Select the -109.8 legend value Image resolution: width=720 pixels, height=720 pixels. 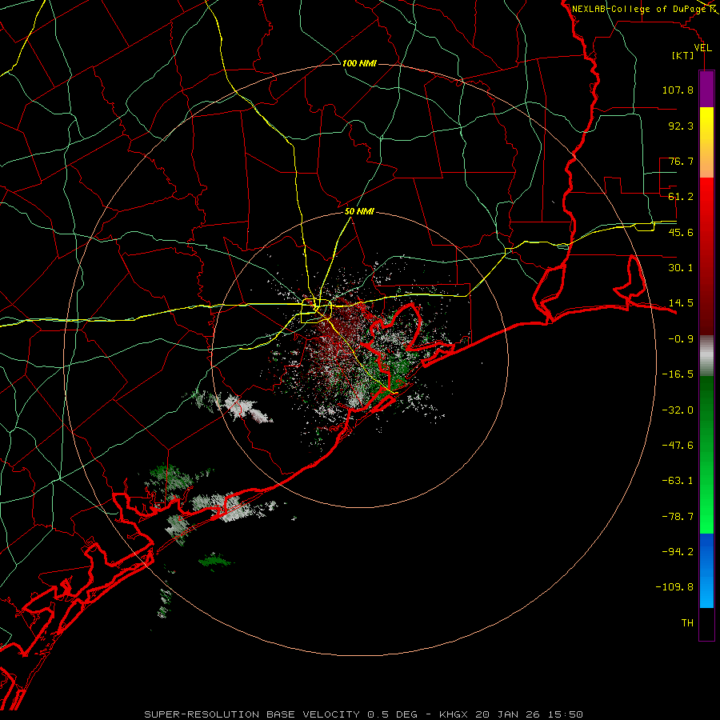coord(674,587)
